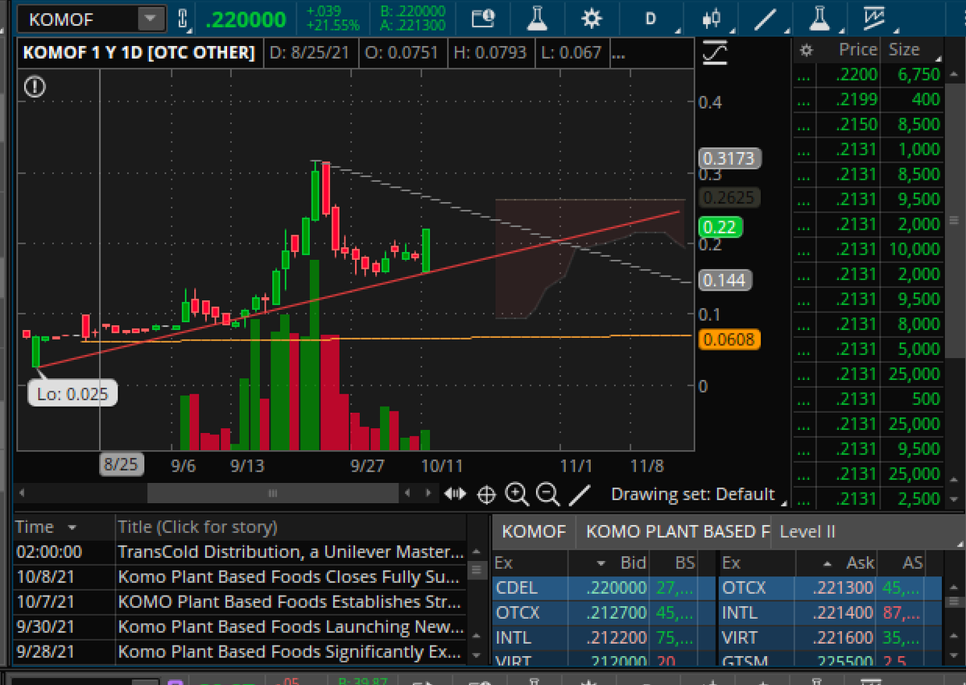
Task: Open the second beaker patterns icon
Action: click(x=819, y=18)
